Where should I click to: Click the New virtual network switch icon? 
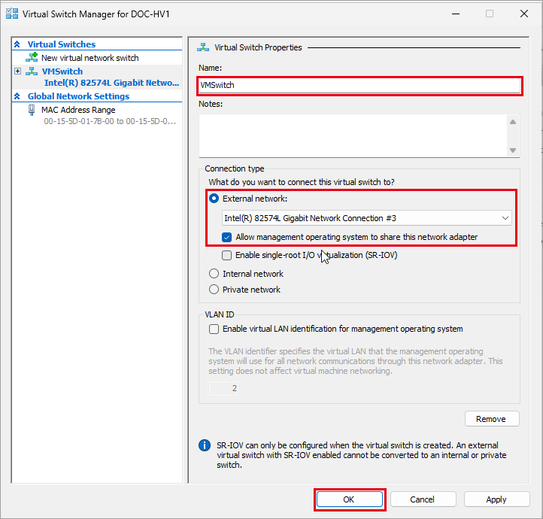coord(32,57)
